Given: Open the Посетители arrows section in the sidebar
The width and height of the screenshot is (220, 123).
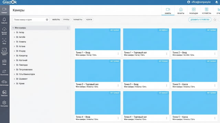Looking at the screenshot, I should pos(4,72).
